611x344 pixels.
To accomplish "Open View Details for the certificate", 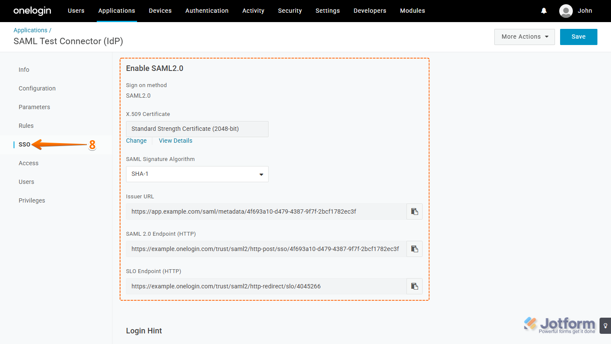I will click(x=176, y=141).
